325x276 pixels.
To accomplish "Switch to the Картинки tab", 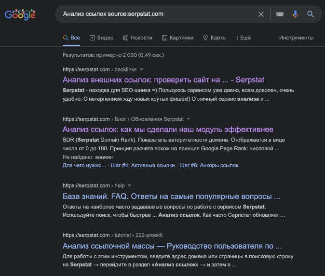I will (177, 38).
